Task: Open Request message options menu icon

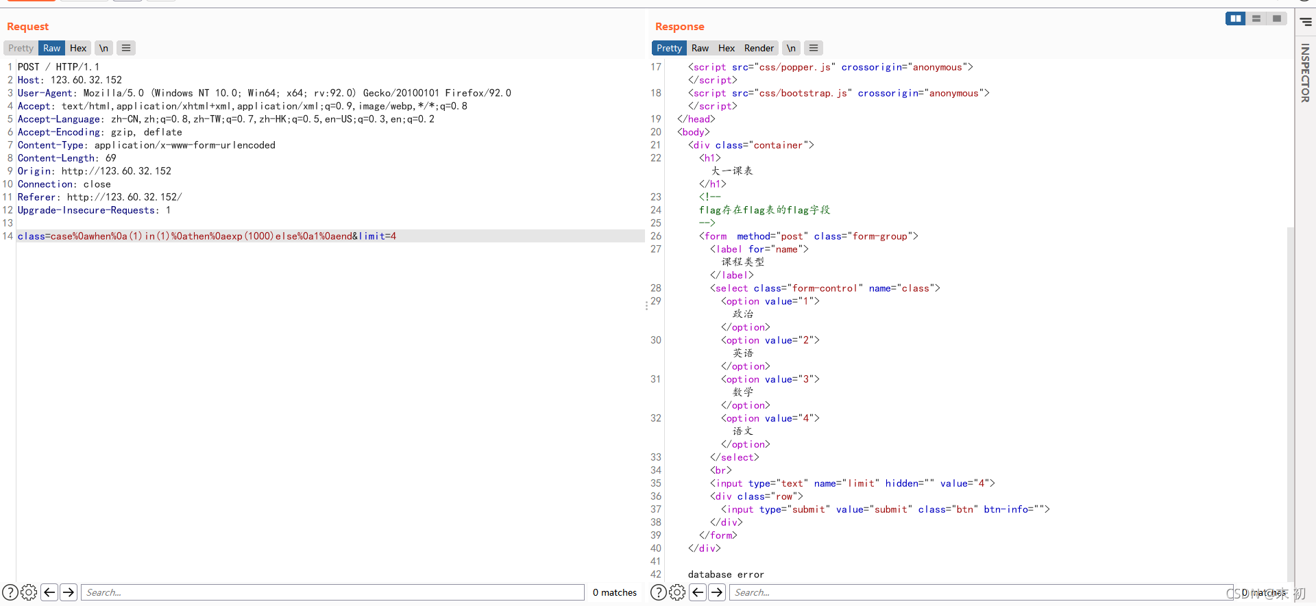Action: click(x=126, y=48)
